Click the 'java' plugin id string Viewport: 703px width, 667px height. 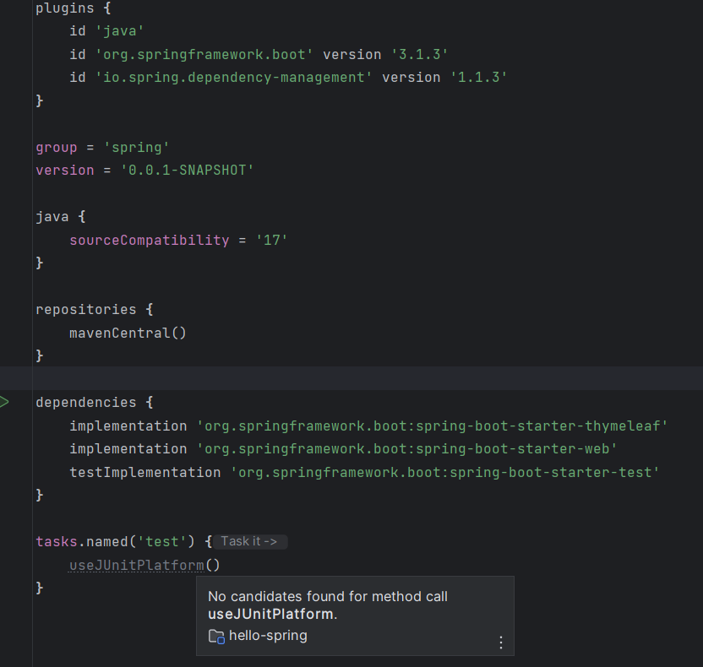(x=124, y=31)
